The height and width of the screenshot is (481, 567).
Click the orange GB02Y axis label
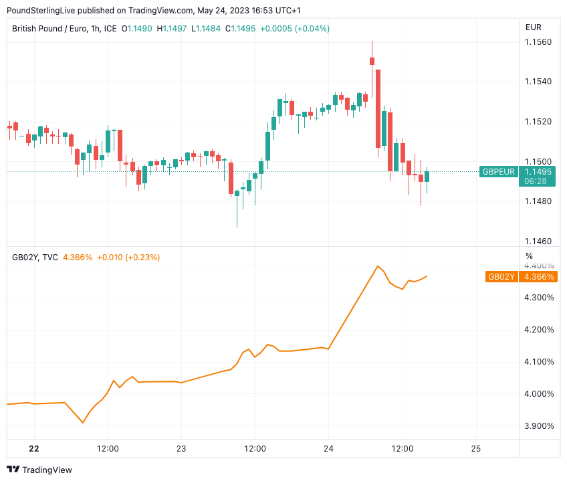(x=501, y=276)
